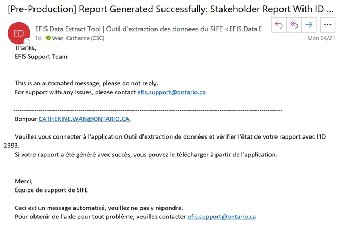Open the More actions ellipsis menu
The image size is (337, 226).
[x=327, y=25]
